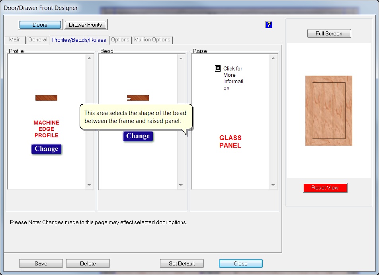Click the door preview thumbnail
This screenshot has height=275, width=379.
coord(328,111)
